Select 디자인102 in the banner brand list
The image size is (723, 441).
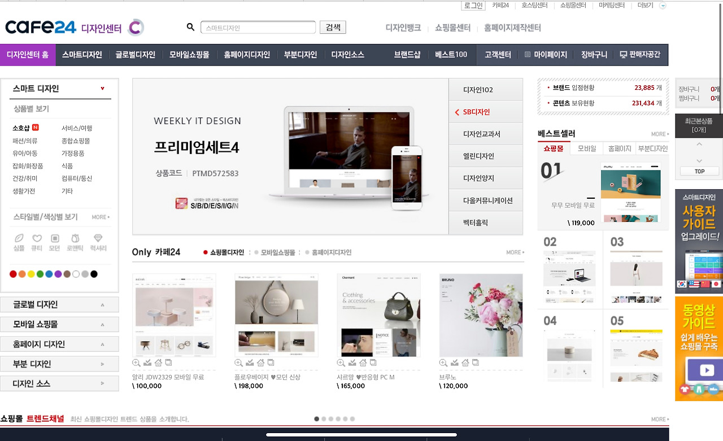486,90
